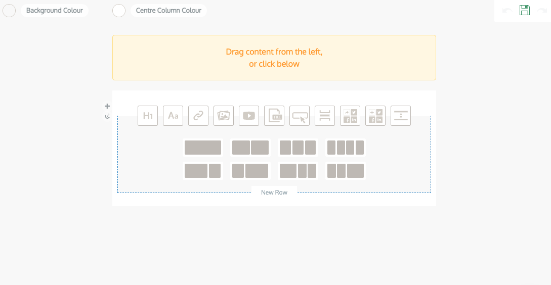Insert an Aa text block

[173, 116]
